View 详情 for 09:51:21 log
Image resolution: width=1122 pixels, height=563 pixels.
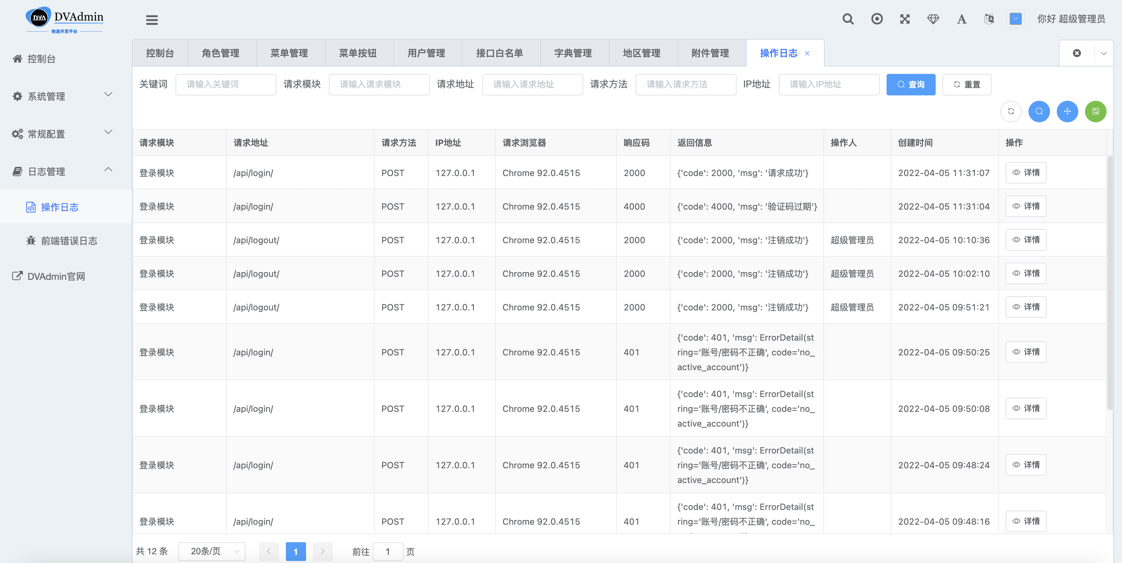click(1026, 307)
